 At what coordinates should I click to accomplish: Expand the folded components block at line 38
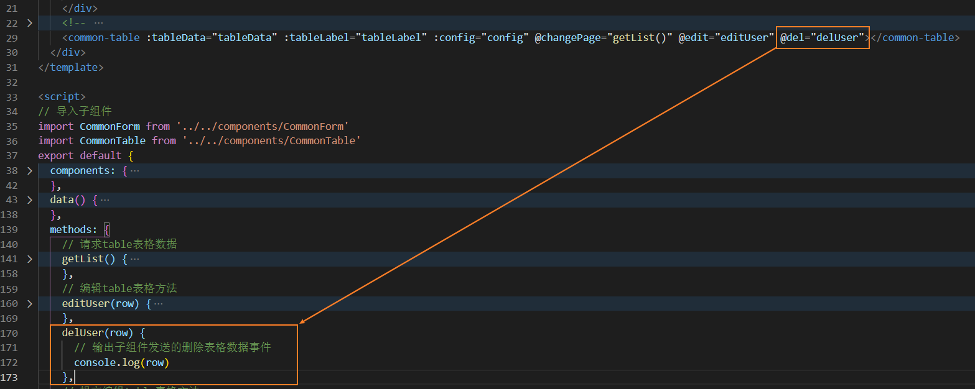[30, 170]
